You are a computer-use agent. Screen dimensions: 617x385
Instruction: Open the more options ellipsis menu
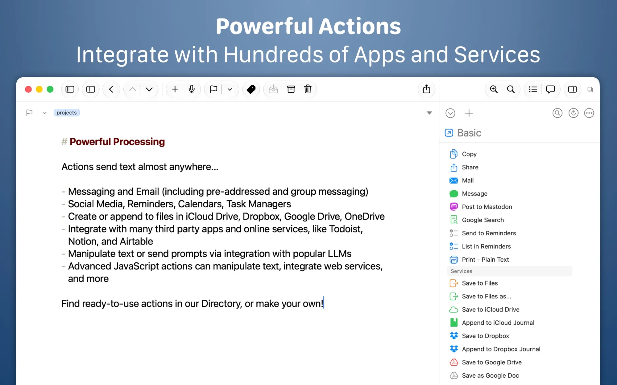[589, 113]
